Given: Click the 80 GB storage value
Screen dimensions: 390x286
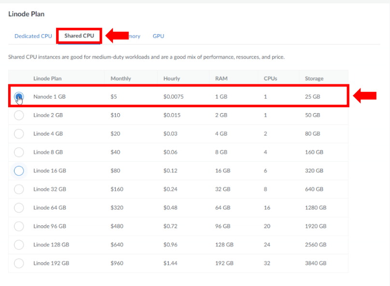Looking at the screenshot, I should coord(312,134).
